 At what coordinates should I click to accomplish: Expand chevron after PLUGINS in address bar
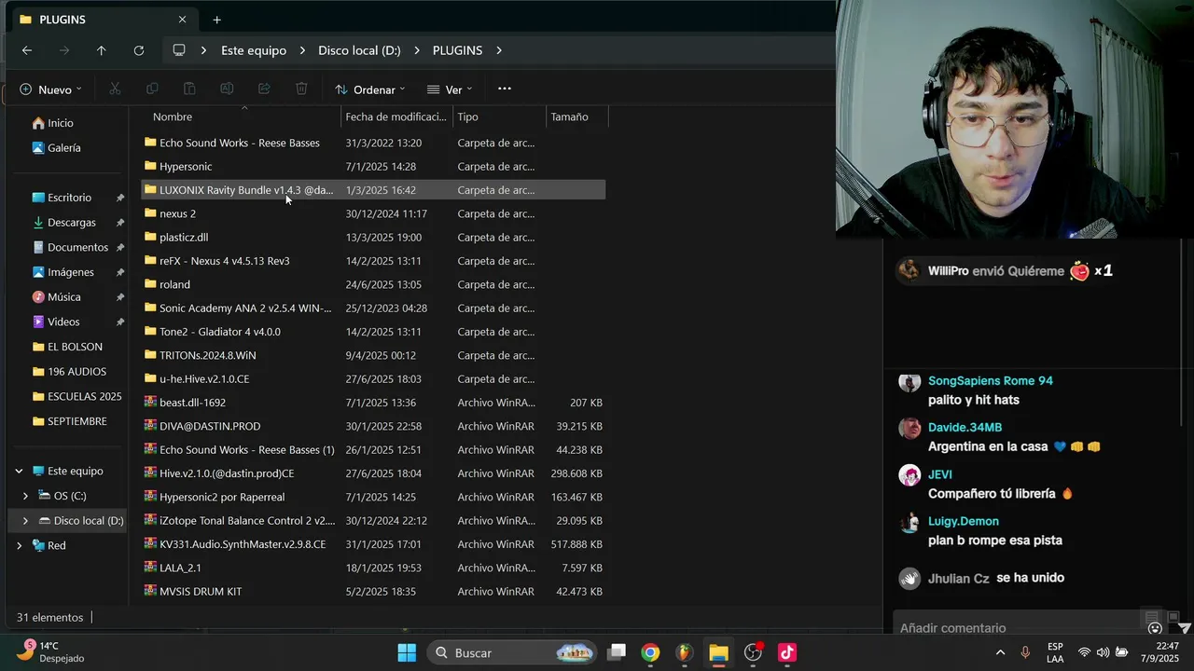(x=499, y=50)
